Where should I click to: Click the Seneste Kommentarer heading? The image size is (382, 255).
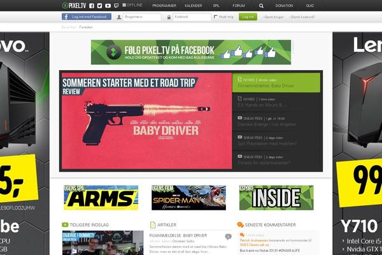270,225
